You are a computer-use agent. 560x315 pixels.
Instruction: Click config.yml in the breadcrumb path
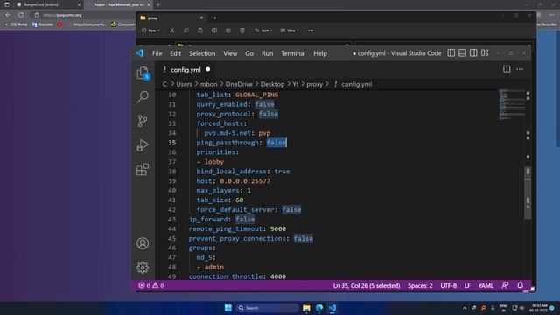point(356,84)
